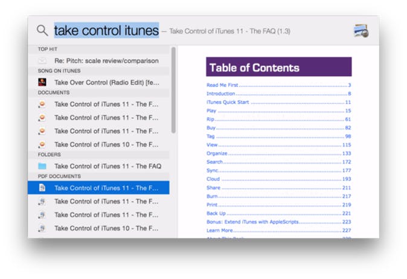
Task: Open the 'iTunes Quick Start' contents link
Action: [x=278, y=102]
